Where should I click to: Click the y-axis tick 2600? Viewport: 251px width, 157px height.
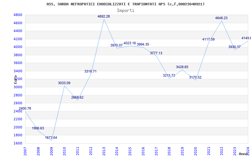pyautogui.click(x=18, y=103)
